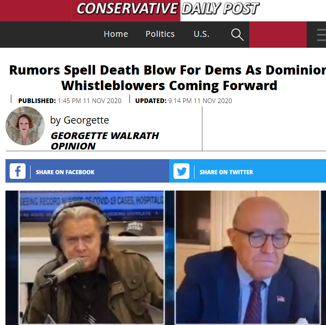Click the Published 1:45 PM timestamp
This screenshot has width=326, height=325.
[x=70, y=101]
